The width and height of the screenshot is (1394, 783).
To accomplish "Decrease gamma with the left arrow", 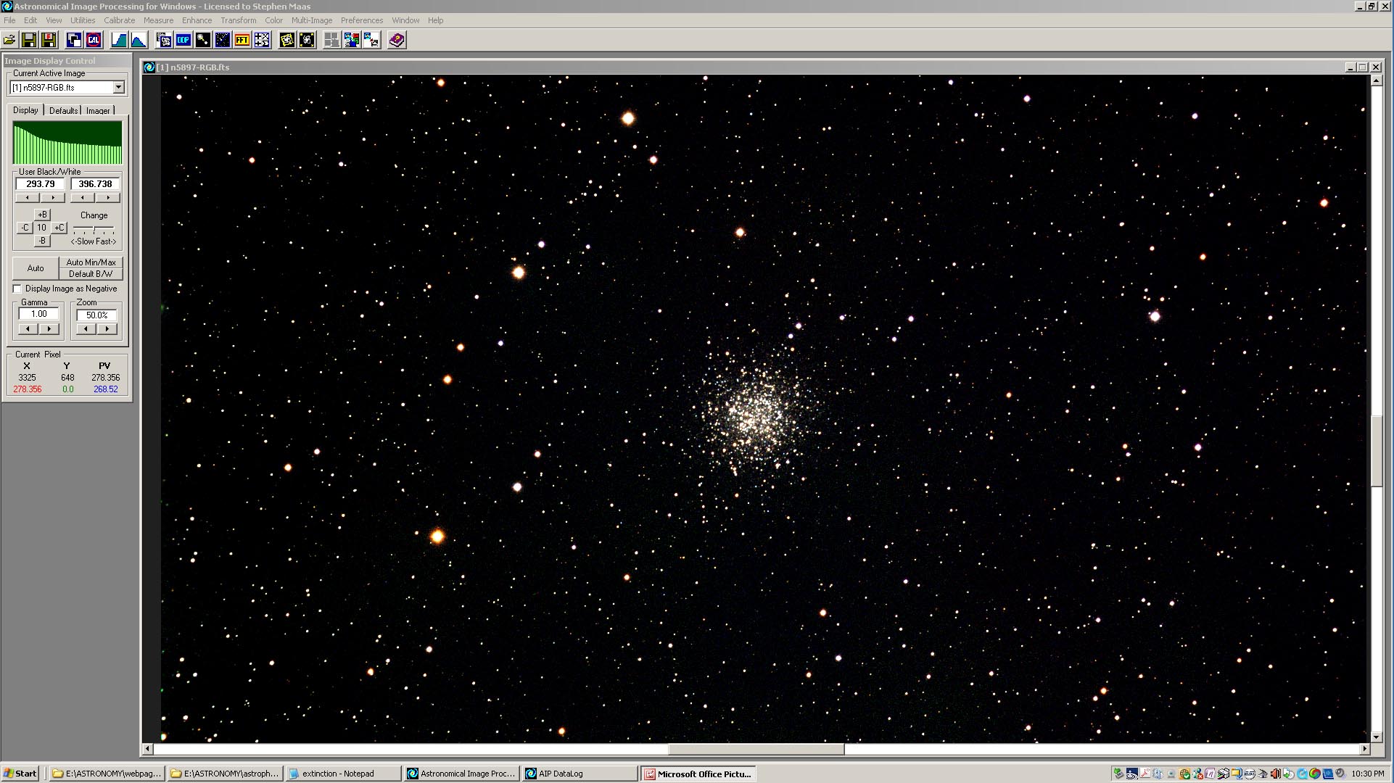I will tap(28, 329).
